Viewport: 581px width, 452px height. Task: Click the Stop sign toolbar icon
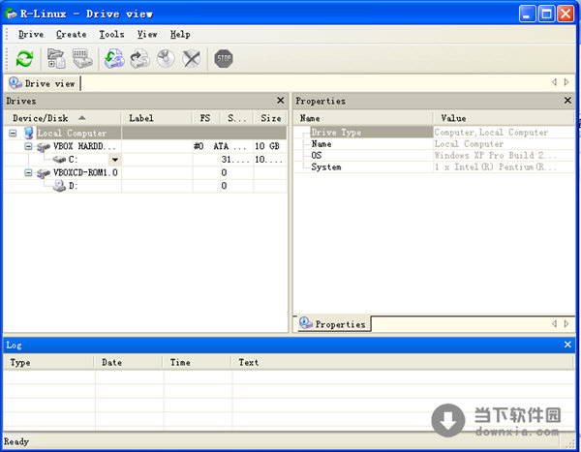tap(224, 58)
